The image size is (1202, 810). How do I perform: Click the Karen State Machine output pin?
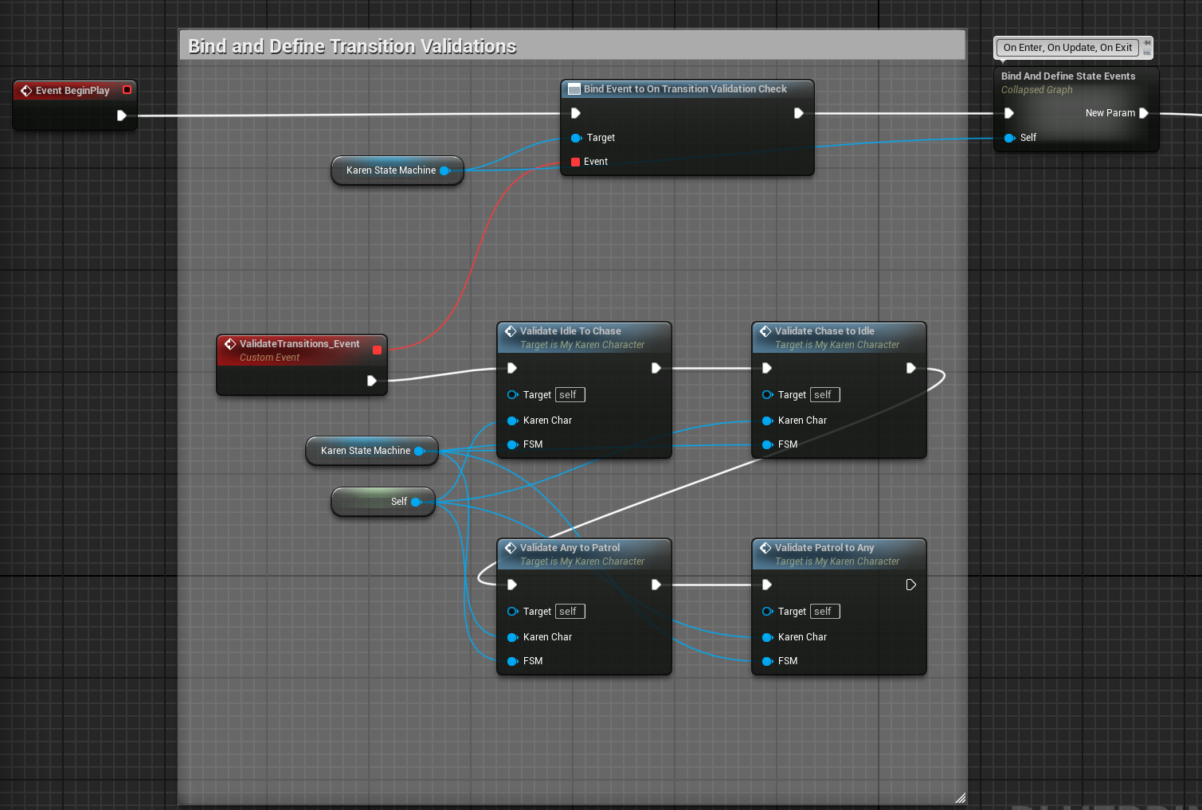click(x=445, y=170)
